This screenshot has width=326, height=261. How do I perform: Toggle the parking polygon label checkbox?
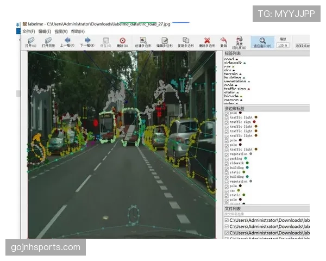pyautogui.click(x=227, y=159)
